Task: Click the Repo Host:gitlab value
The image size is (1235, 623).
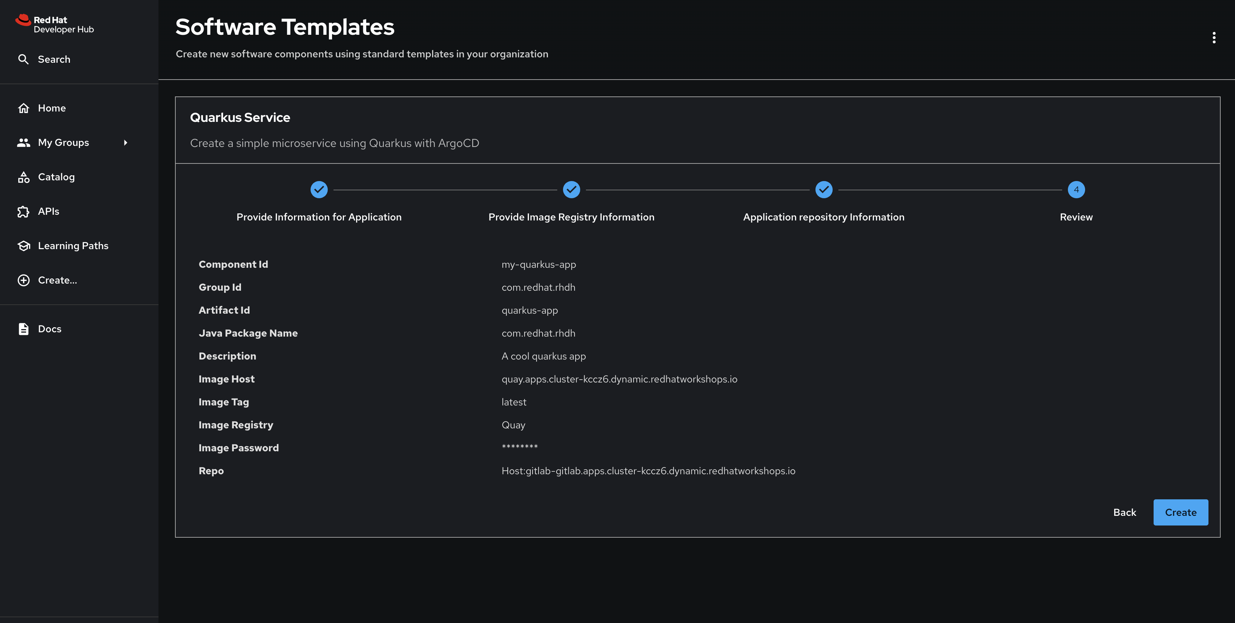Action: (649, 471)
